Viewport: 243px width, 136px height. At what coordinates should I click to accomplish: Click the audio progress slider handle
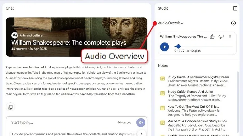click(179, 47)
